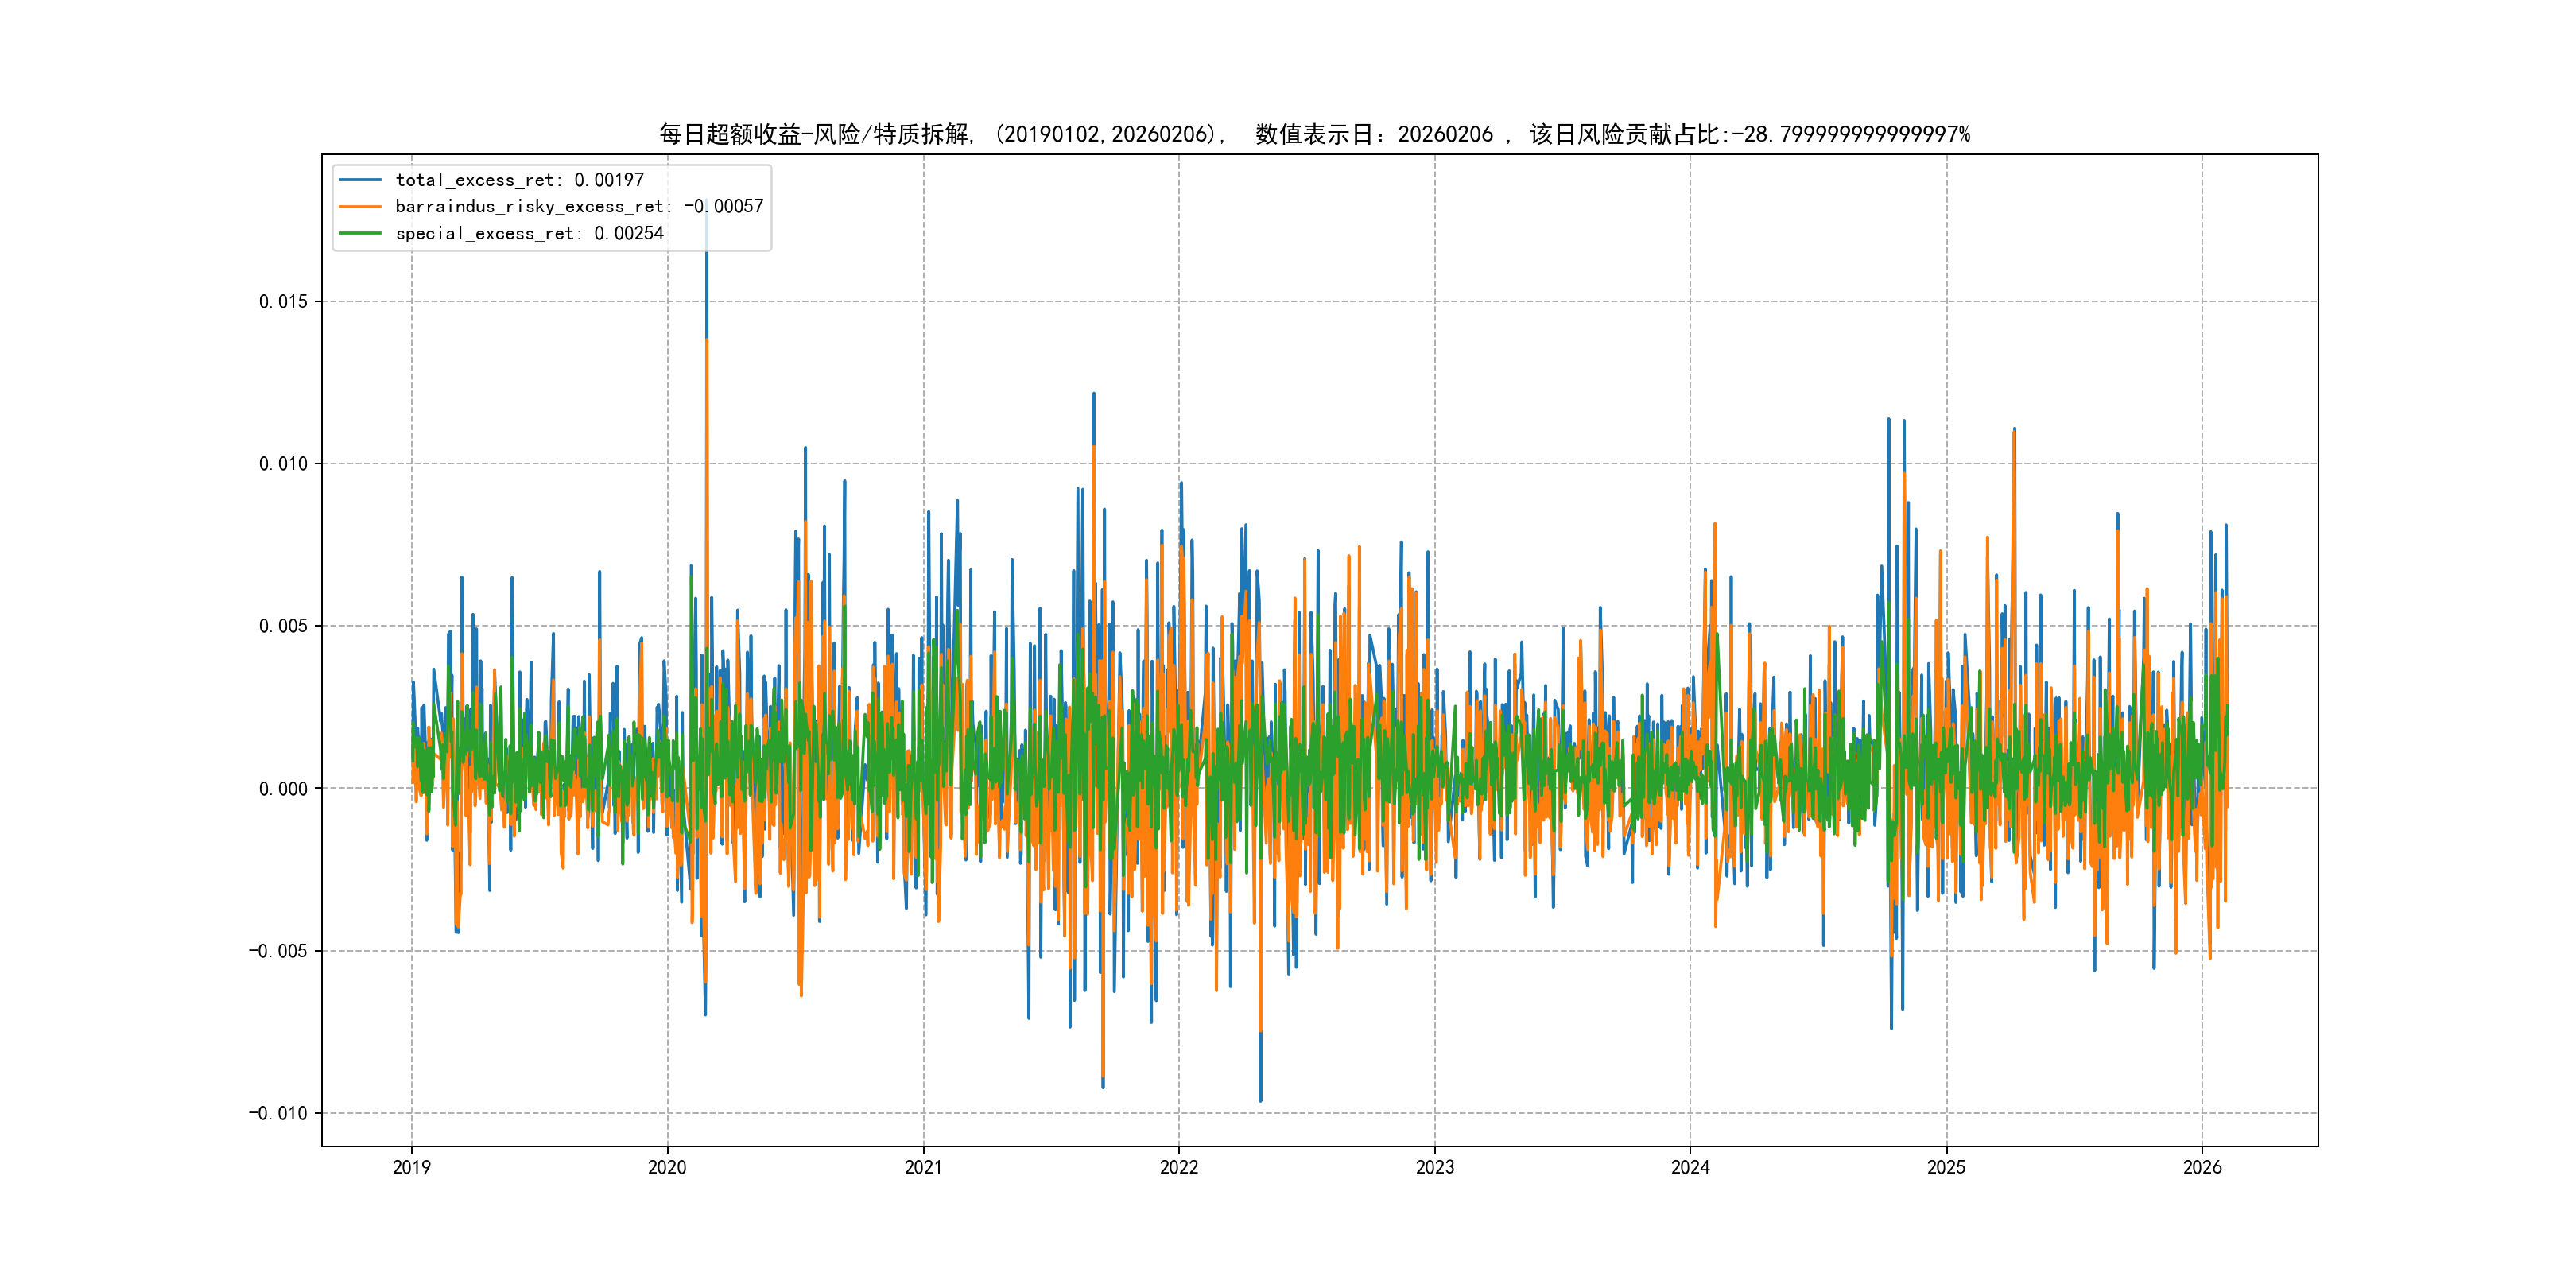
Task: Click the 2023 x-axis tick label
Action: click(x=1435, y=1167)
